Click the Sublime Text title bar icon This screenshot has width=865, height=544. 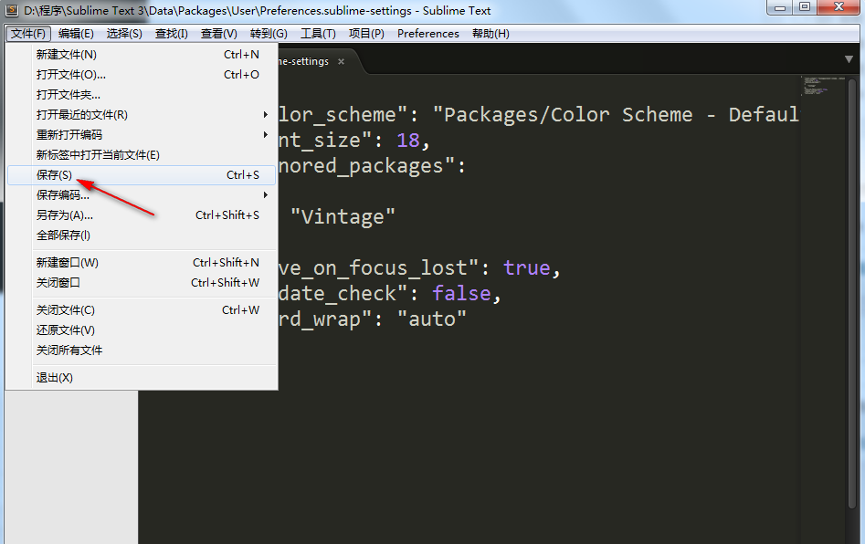point(11,10)
